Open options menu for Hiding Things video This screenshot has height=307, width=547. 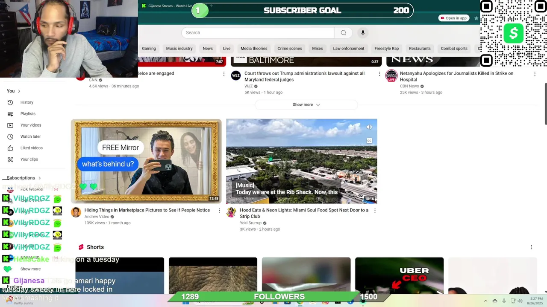click(219, 211)
